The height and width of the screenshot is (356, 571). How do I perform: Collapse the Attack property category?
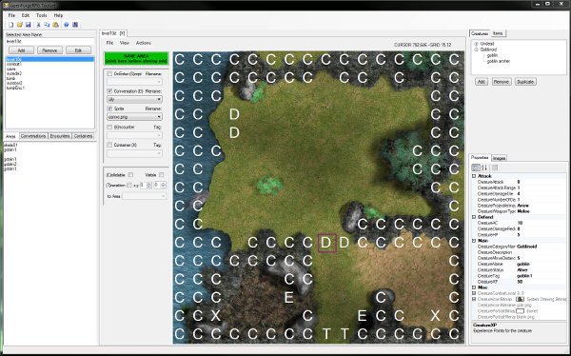point(474,176)
